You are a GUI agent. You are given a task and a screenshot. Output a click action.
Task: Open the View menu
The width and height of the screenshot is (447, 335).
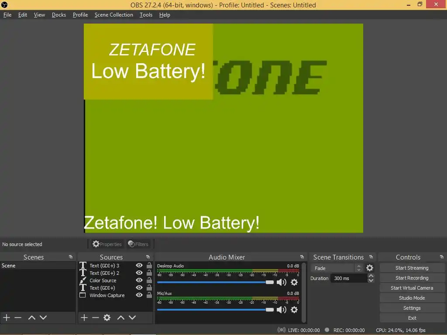pos(39,15)
